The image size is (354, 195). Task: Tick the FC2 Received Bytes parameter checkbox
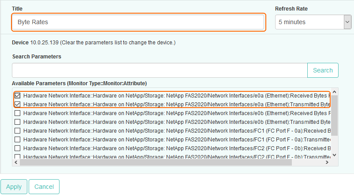pyautogui.click(x=17, y=148)
